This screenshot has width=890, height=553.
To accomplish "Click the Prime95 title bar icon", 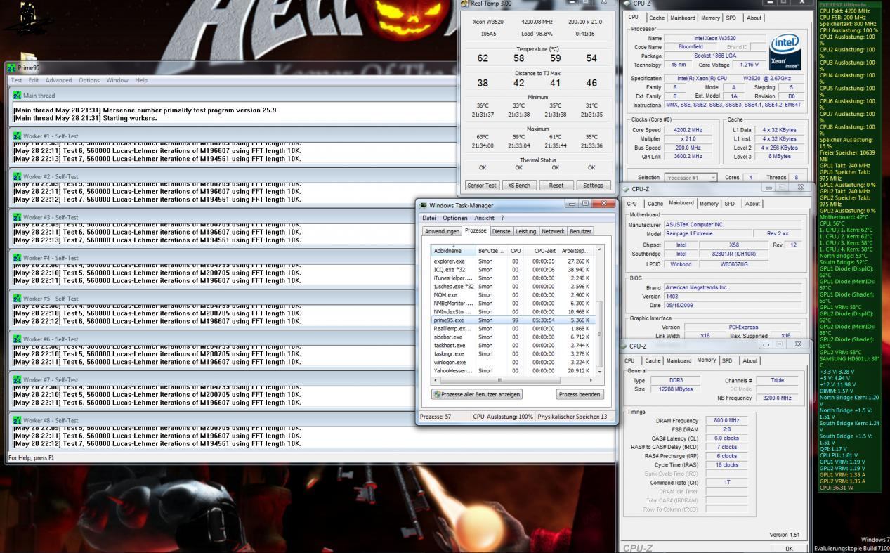I will point(11,68).
